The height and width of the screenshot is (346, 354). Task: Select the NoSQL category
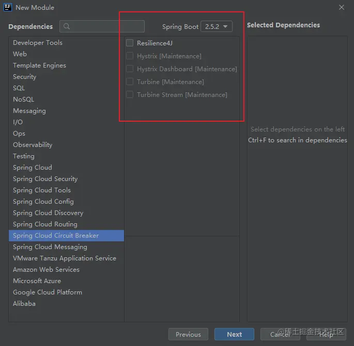[66, 100]
